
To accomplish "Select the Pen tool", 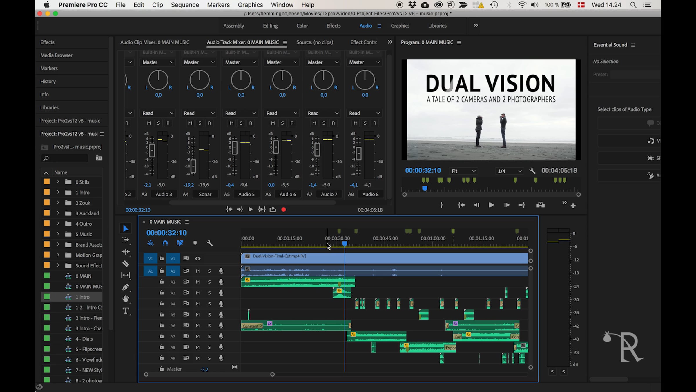I will [x=126, y=287].
